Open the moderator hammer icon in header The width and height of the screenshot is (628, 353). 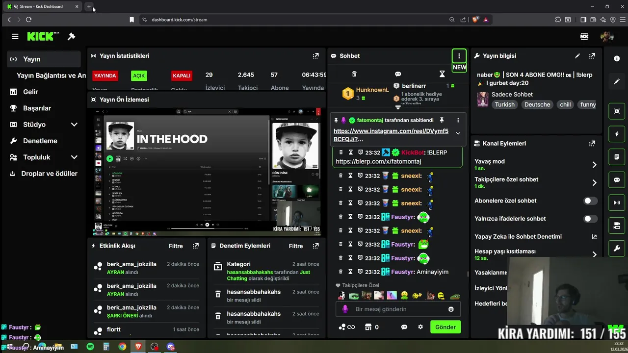coord(72,36)
